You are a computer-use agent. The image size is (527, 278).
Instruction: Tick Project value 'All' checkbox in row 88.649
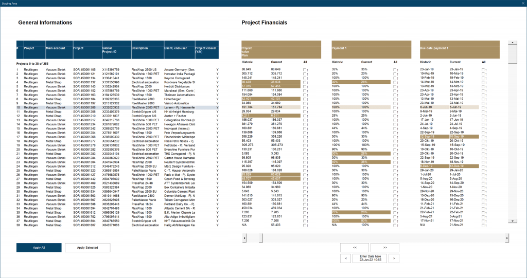point(305,69)
